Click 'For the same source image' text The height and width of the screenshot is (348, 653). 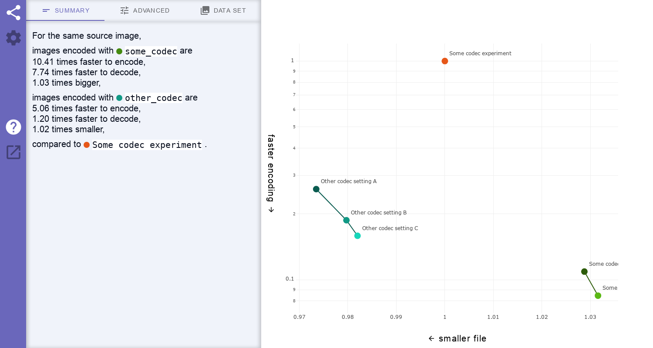[87, 36]
